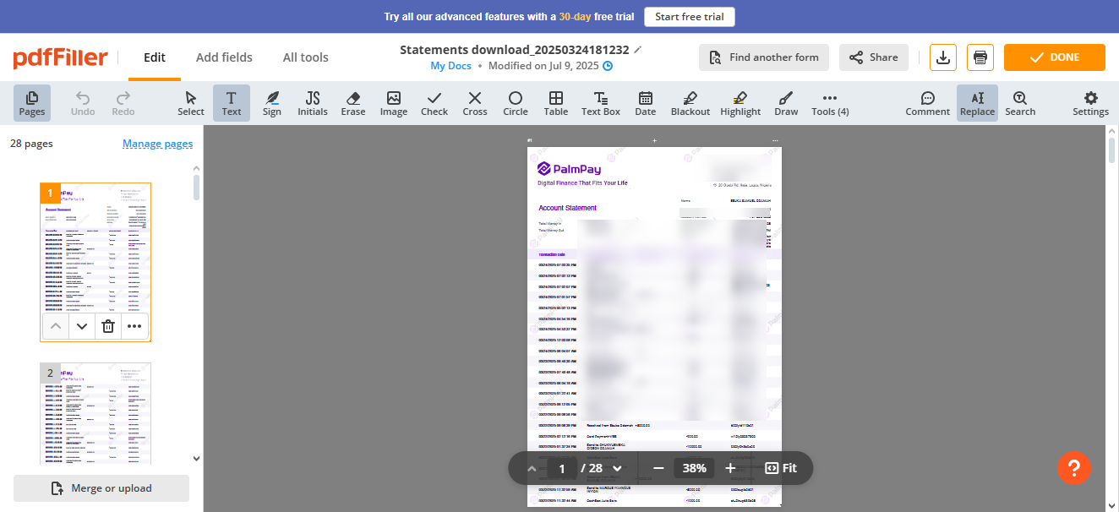Choose the Highlight tool

point(740,103)
